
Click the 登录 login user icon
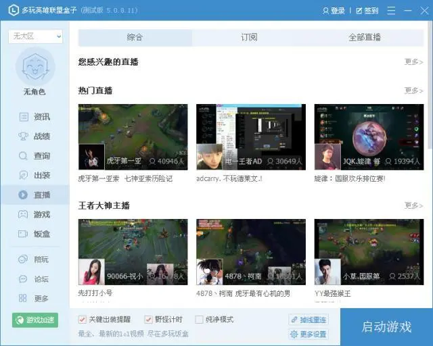coord(326,11)
